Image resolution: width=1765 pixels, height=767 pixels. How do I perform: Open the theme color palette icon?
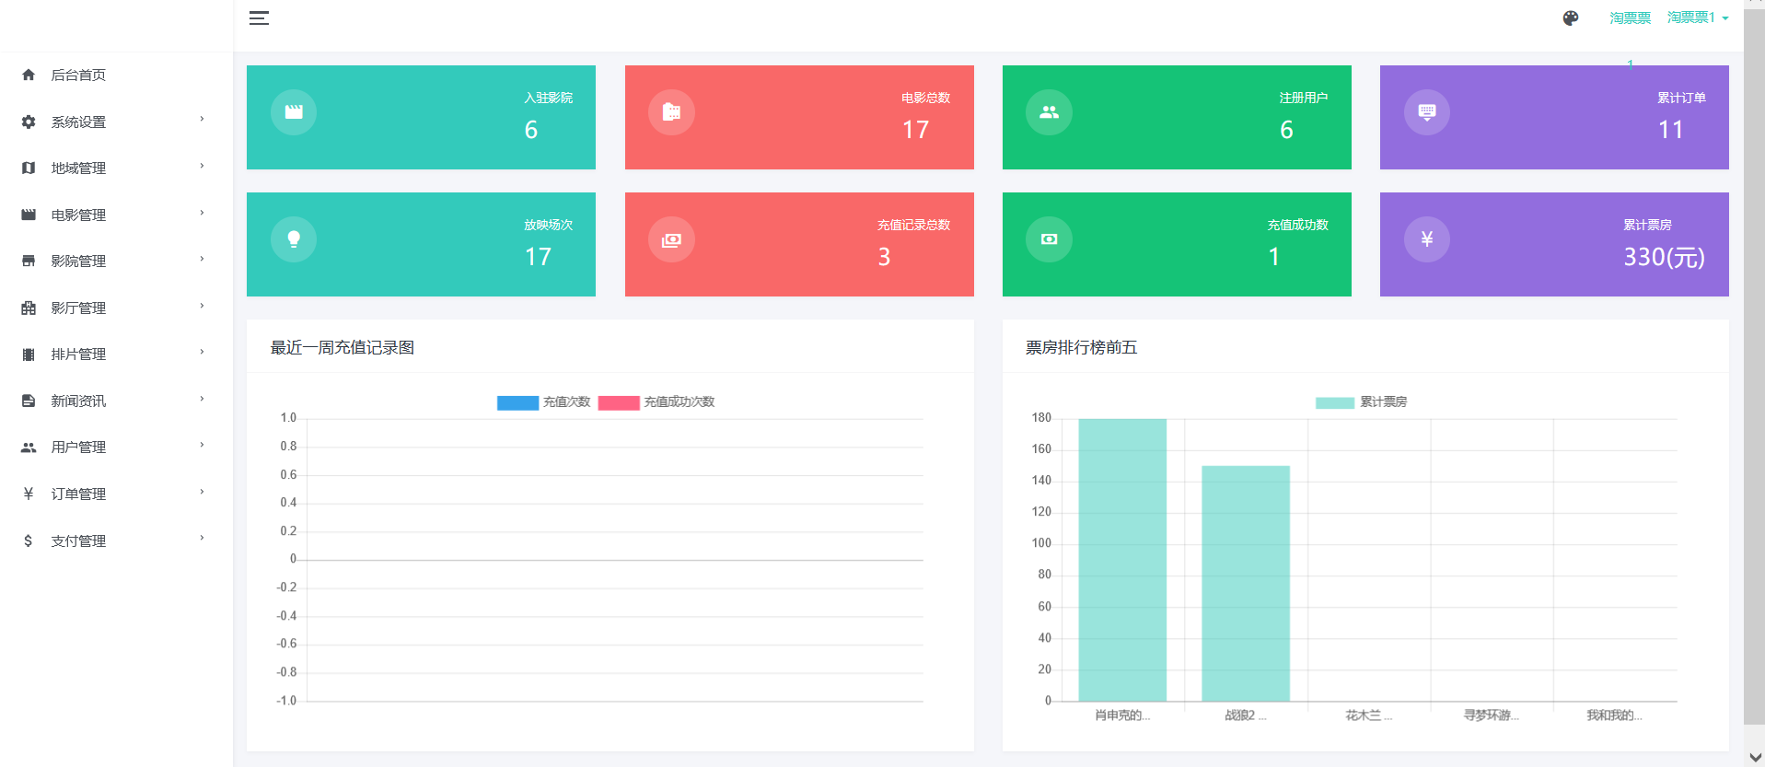coord(1571,18)
